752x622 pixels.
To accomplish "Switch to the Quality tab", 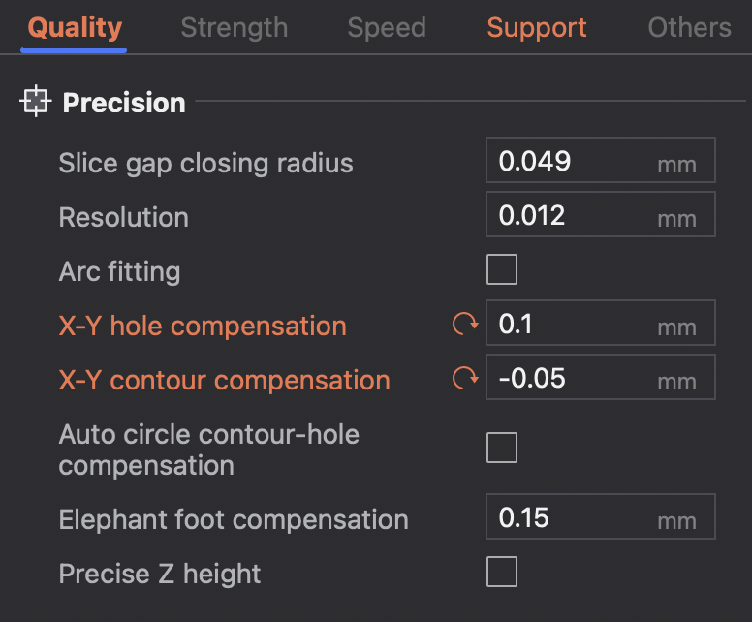I will tap(75, 27).
